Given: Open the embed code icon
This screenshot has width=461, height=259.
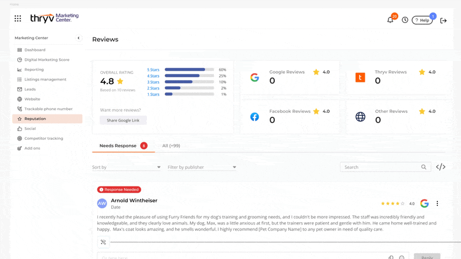Looking at the screenshot, I should click(441, 167).
